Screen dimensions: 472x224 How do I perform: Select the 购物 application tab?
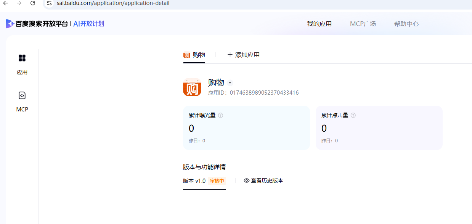coord(194,55)
